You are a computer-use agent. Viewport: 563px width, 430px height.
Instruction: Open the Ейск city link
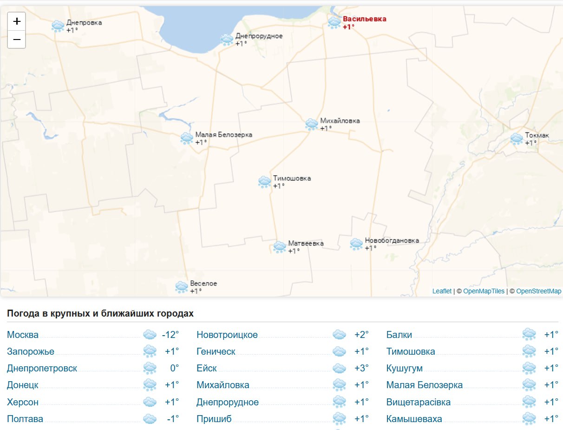click(206, 368)
